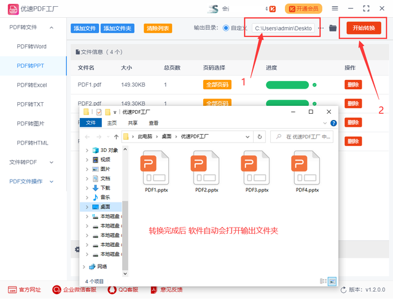Open the output folder browse icon
The height and width of the screenshot is (299, 393).
coord(333,28)
